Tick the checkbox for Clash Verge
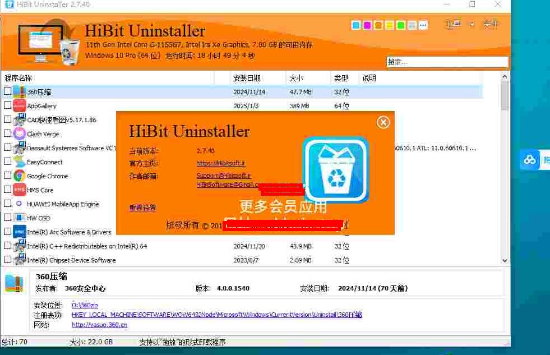550x355 pixels. point(7,133)
